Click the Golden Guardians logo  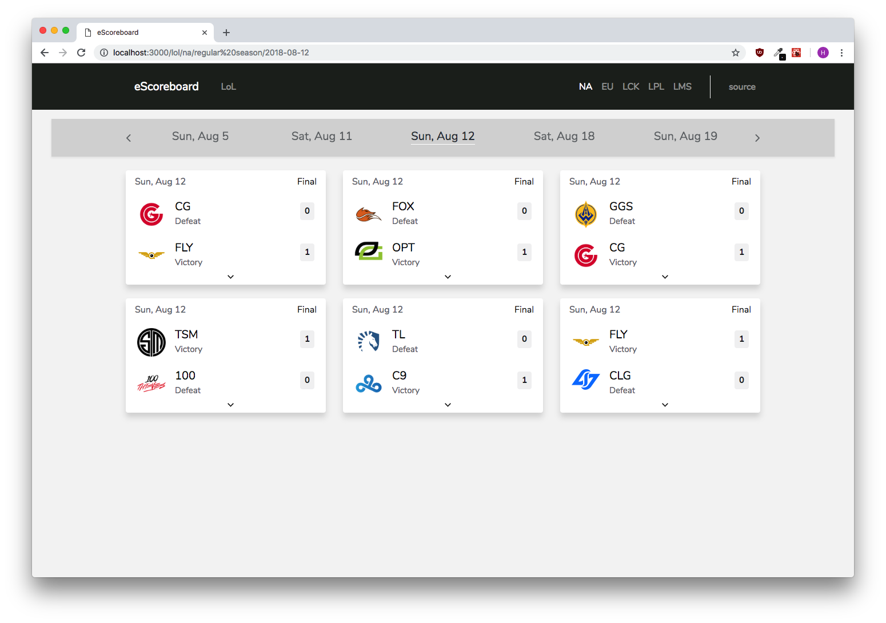(586, 214)
